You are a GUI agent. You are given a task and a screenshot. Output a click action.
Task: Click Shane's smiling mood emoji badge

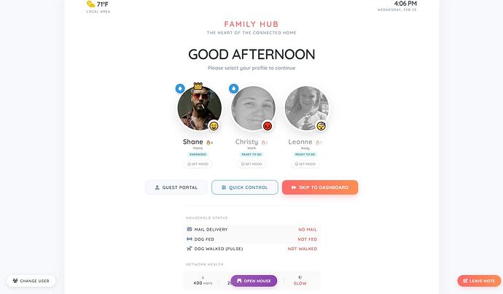point(214,125)
